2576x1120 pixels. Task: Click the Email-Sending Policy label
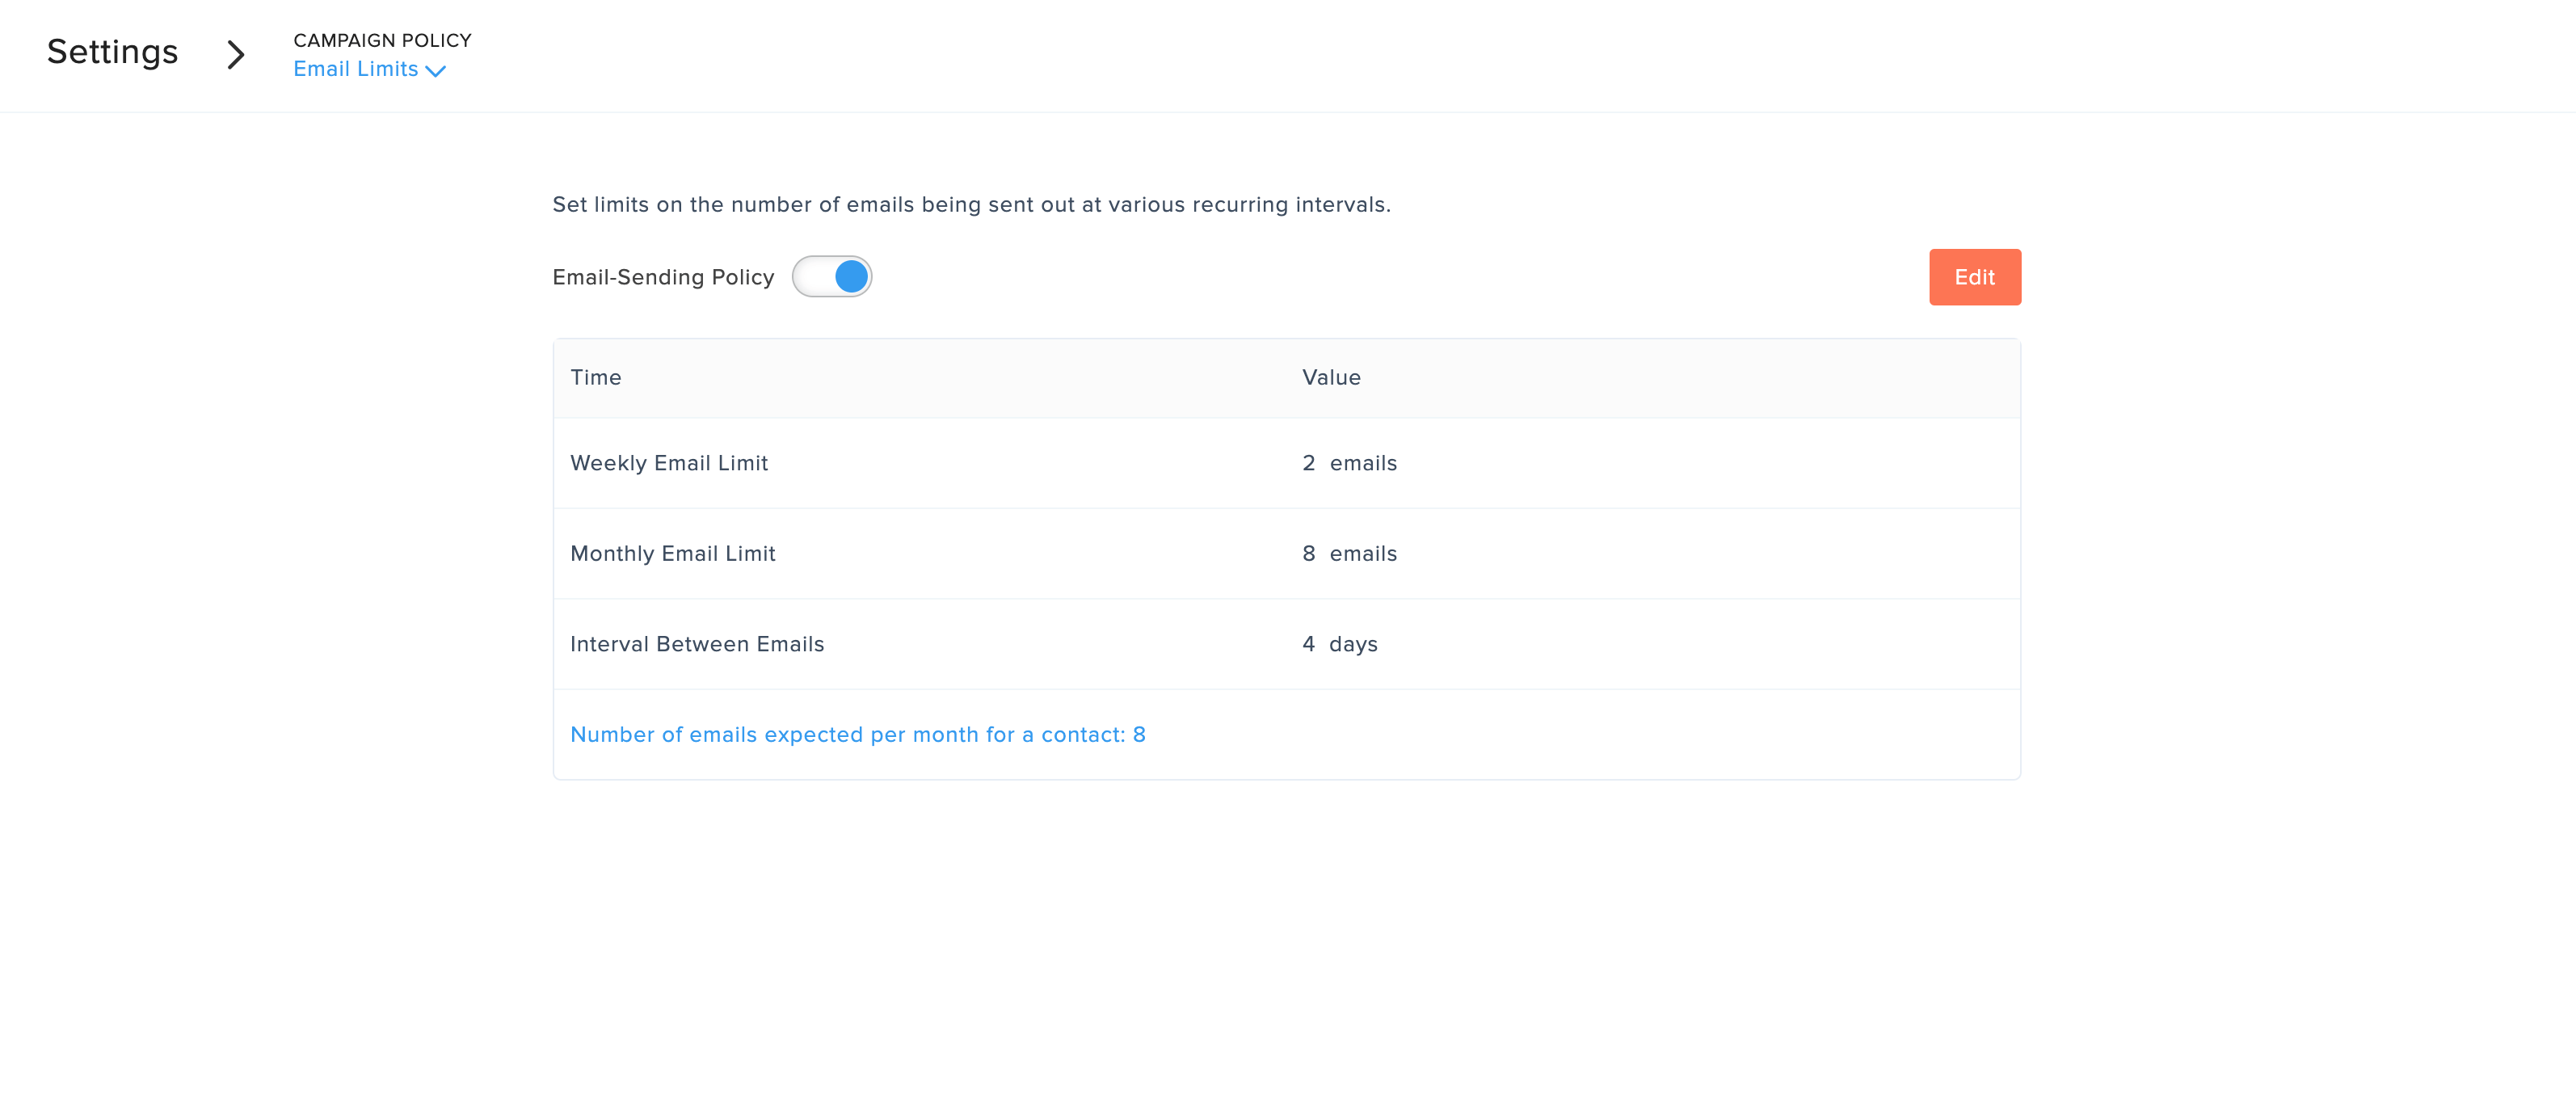[x=663, y=277]
